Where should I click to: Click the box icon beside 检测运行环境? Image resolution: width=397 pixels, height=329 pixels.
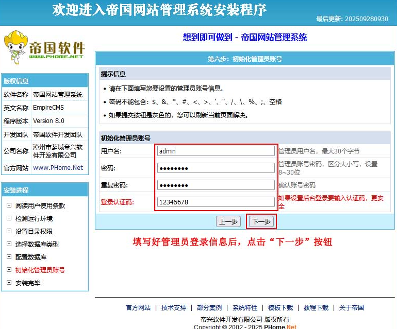tap(9, 218)
